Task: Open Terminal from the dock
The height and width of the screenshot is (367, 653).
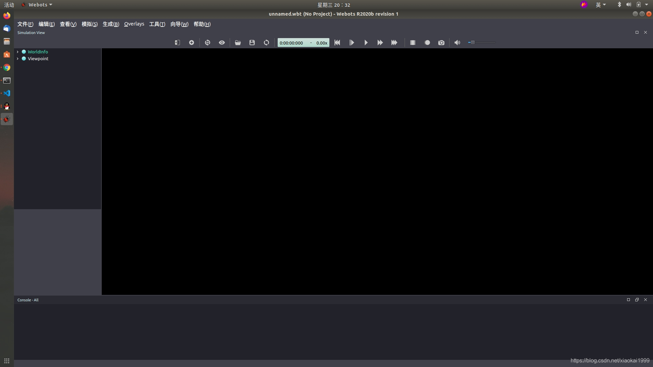Action: point(7,80)
